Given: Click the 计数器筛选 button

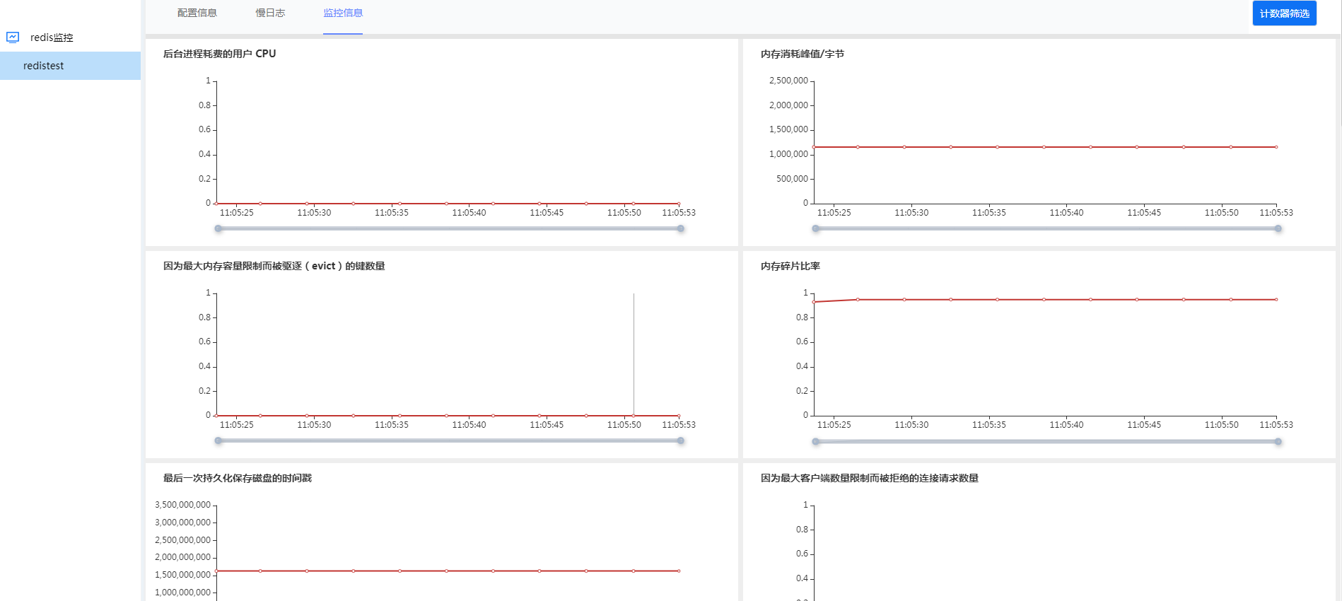Looking at the screenshot, I should 1284,13.
